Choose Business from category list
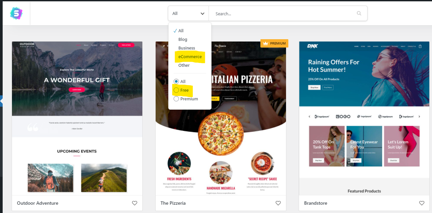The width and height of the screenshot is (432, 213). (187, 48)
